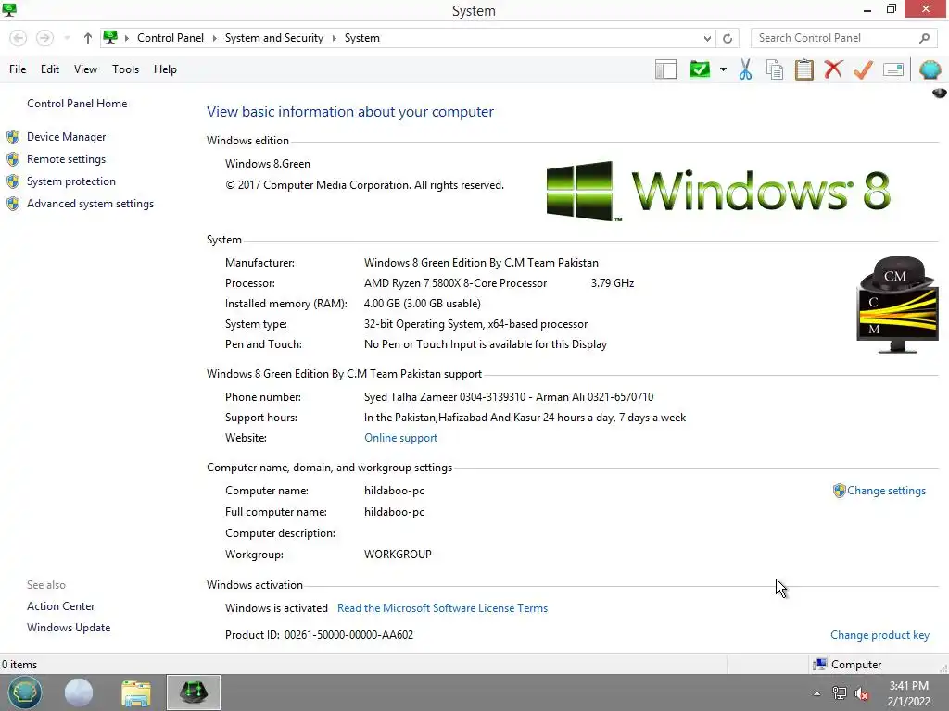Click the computer icon in address bar
This screenshot has height=711, width=949.
click(110, 37)
